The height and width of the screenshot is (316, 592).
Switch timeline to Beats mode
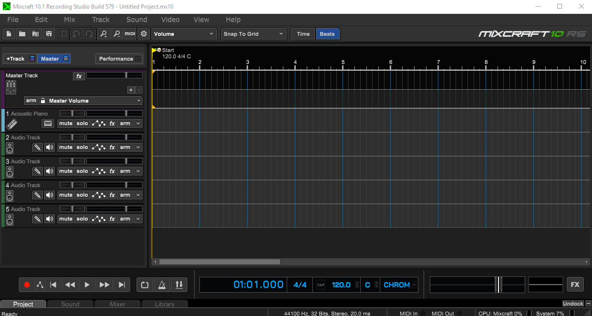327,34
